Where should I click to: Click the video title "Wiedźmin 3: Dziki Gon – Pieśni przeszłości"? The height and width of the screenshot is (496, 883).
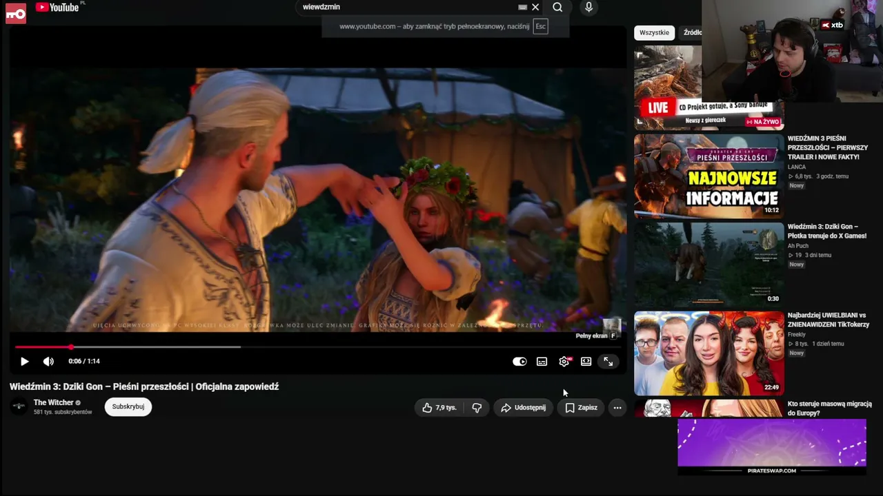tap(144, 386)
